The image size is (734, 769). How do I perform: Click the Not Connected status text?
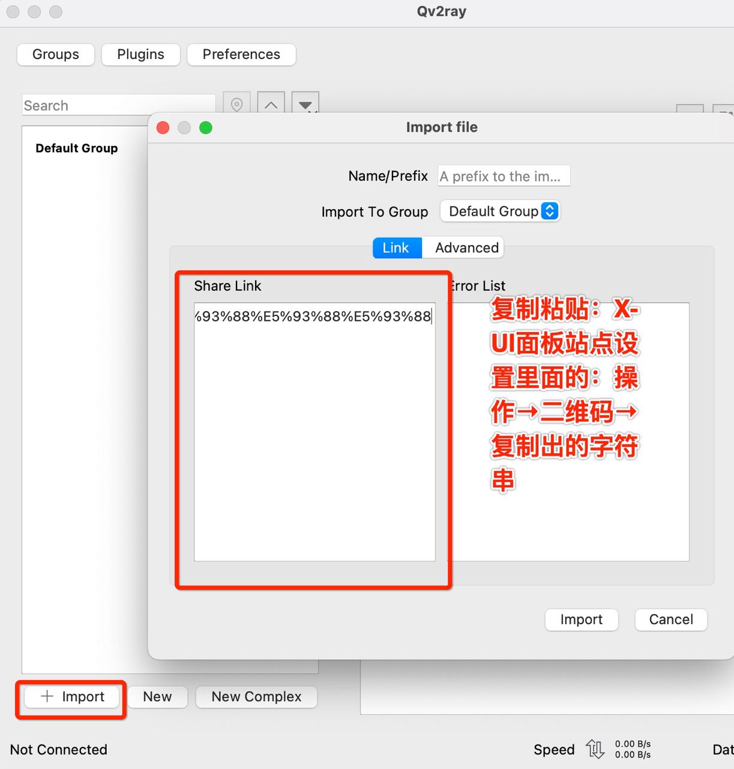click(59, 750)
